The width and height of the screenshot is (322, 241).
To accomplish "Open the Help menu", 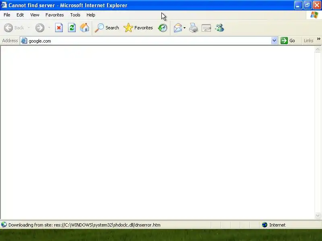I will 91,15.
